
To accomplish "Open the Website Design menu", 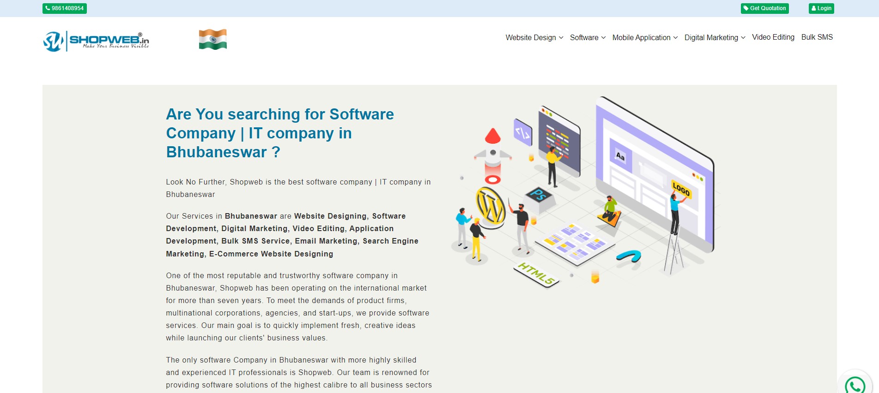I will (531, 37).
